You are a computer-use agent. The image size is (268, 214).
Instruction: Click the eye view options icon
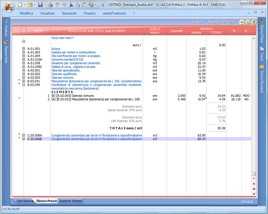(242, 22)
